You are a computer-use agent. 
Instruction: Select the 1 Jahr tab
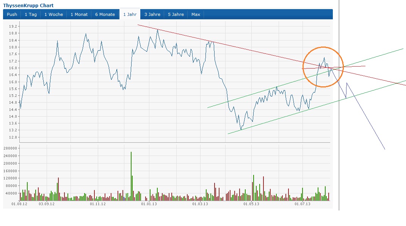pyautogui.click(x=130, y=14)
